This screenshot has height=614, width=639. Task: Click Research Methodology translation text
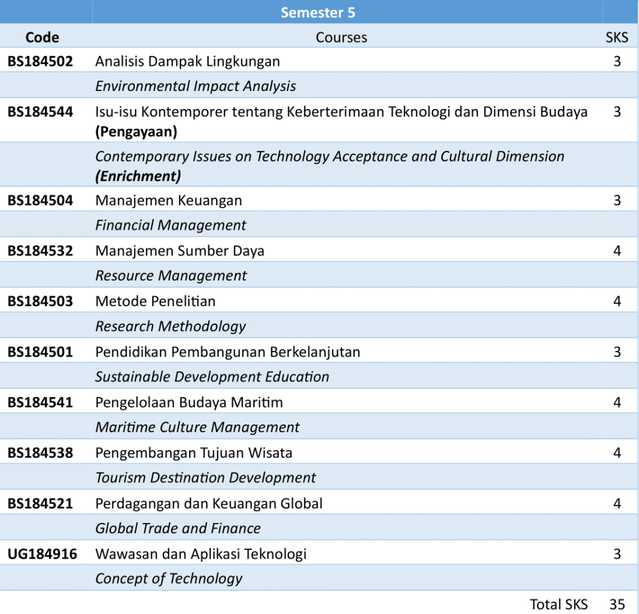point(170,326)
